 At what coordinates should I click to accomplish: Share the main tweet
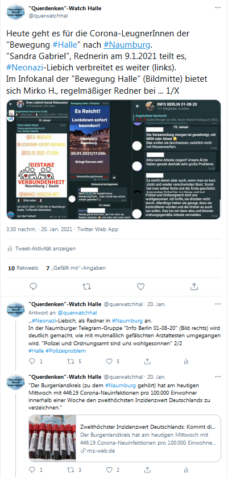tap(194, 286)
